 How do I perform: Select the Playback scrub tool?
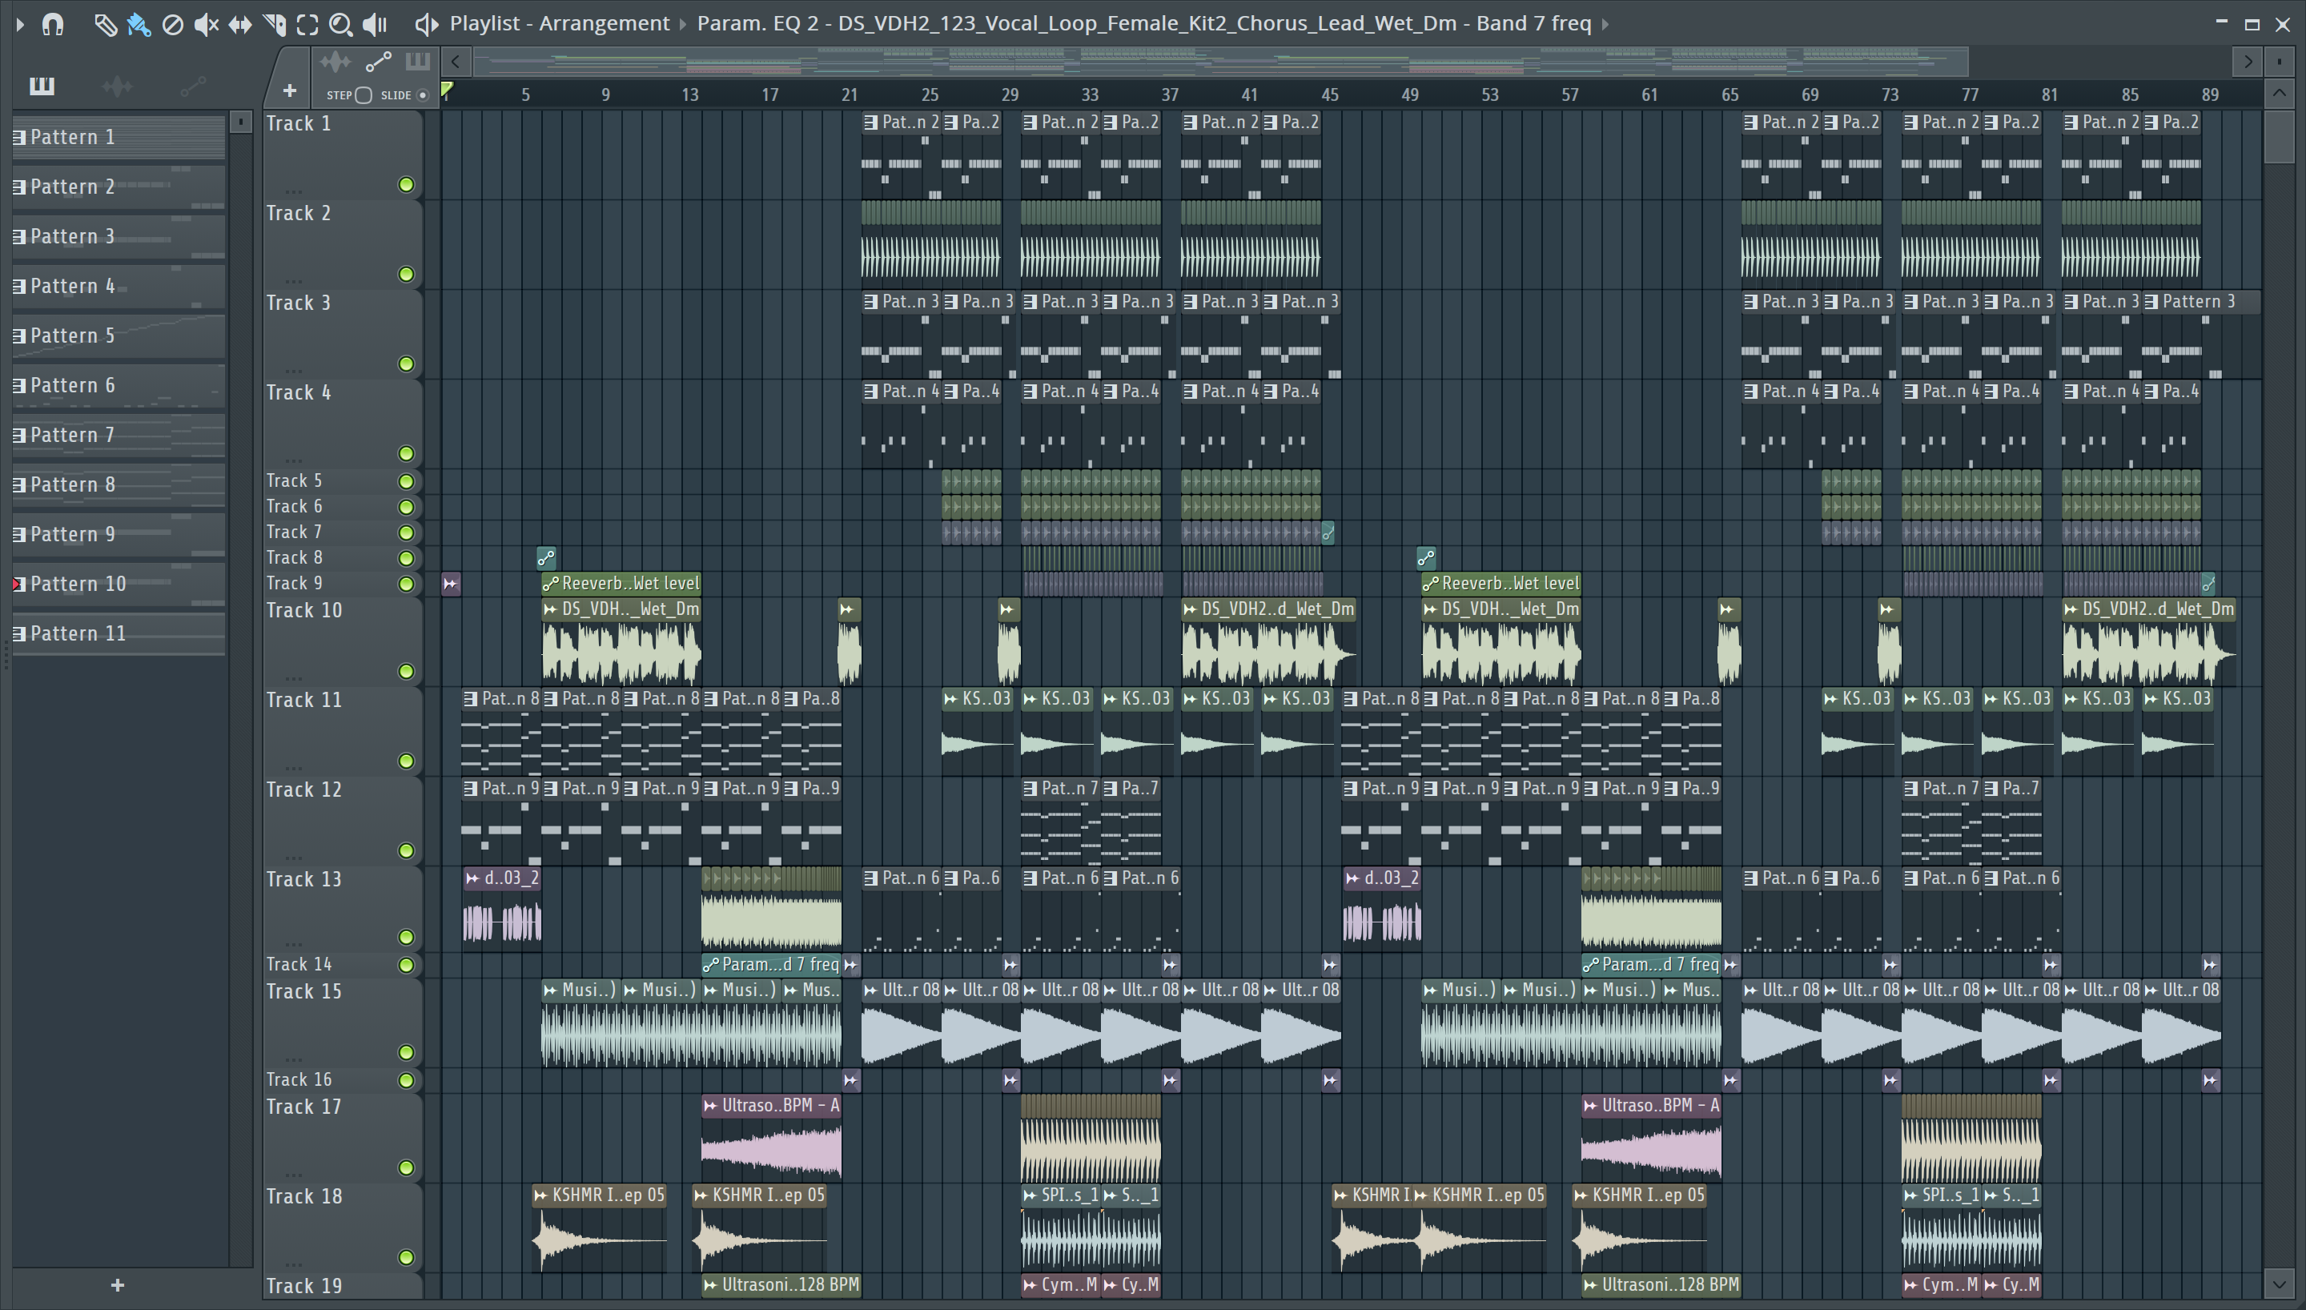coord(375,24)
